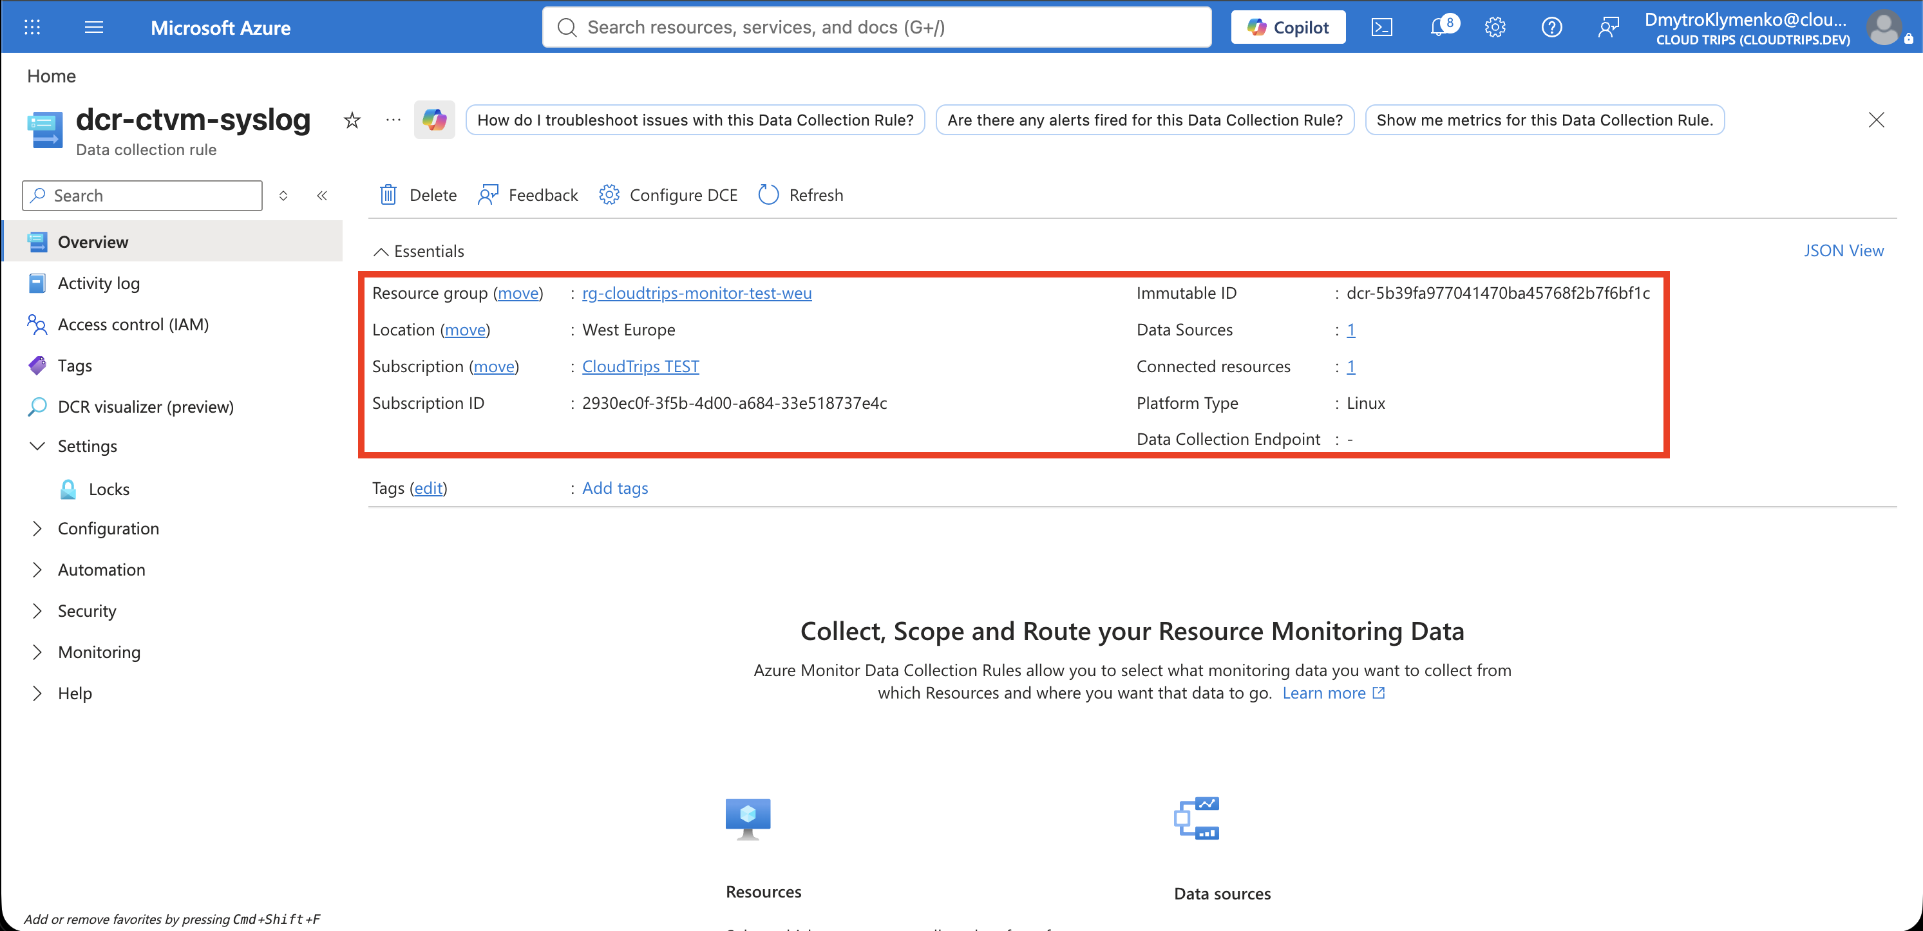Image resolution: width=1923 pixels, height=931 pixels.
Task: Click the Feedback toolbar button
Action: click(x=528, y=195)
